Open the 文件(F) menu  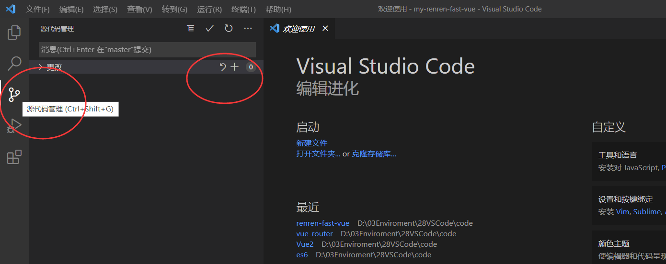(38, 9)
